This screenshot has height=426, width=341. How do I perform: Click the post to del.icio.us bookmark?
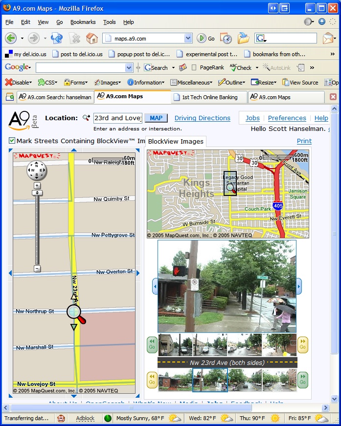pos(78,54)
